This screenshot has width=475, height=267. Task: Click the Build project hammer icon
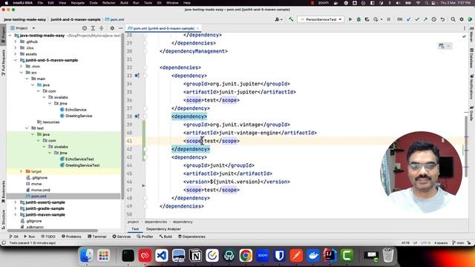click(291, 19)
